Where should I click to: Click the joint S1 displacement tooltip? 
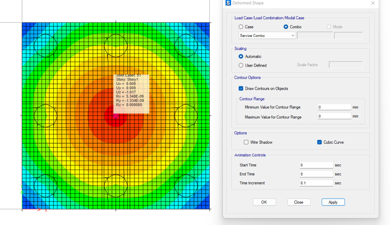(131, 94)
